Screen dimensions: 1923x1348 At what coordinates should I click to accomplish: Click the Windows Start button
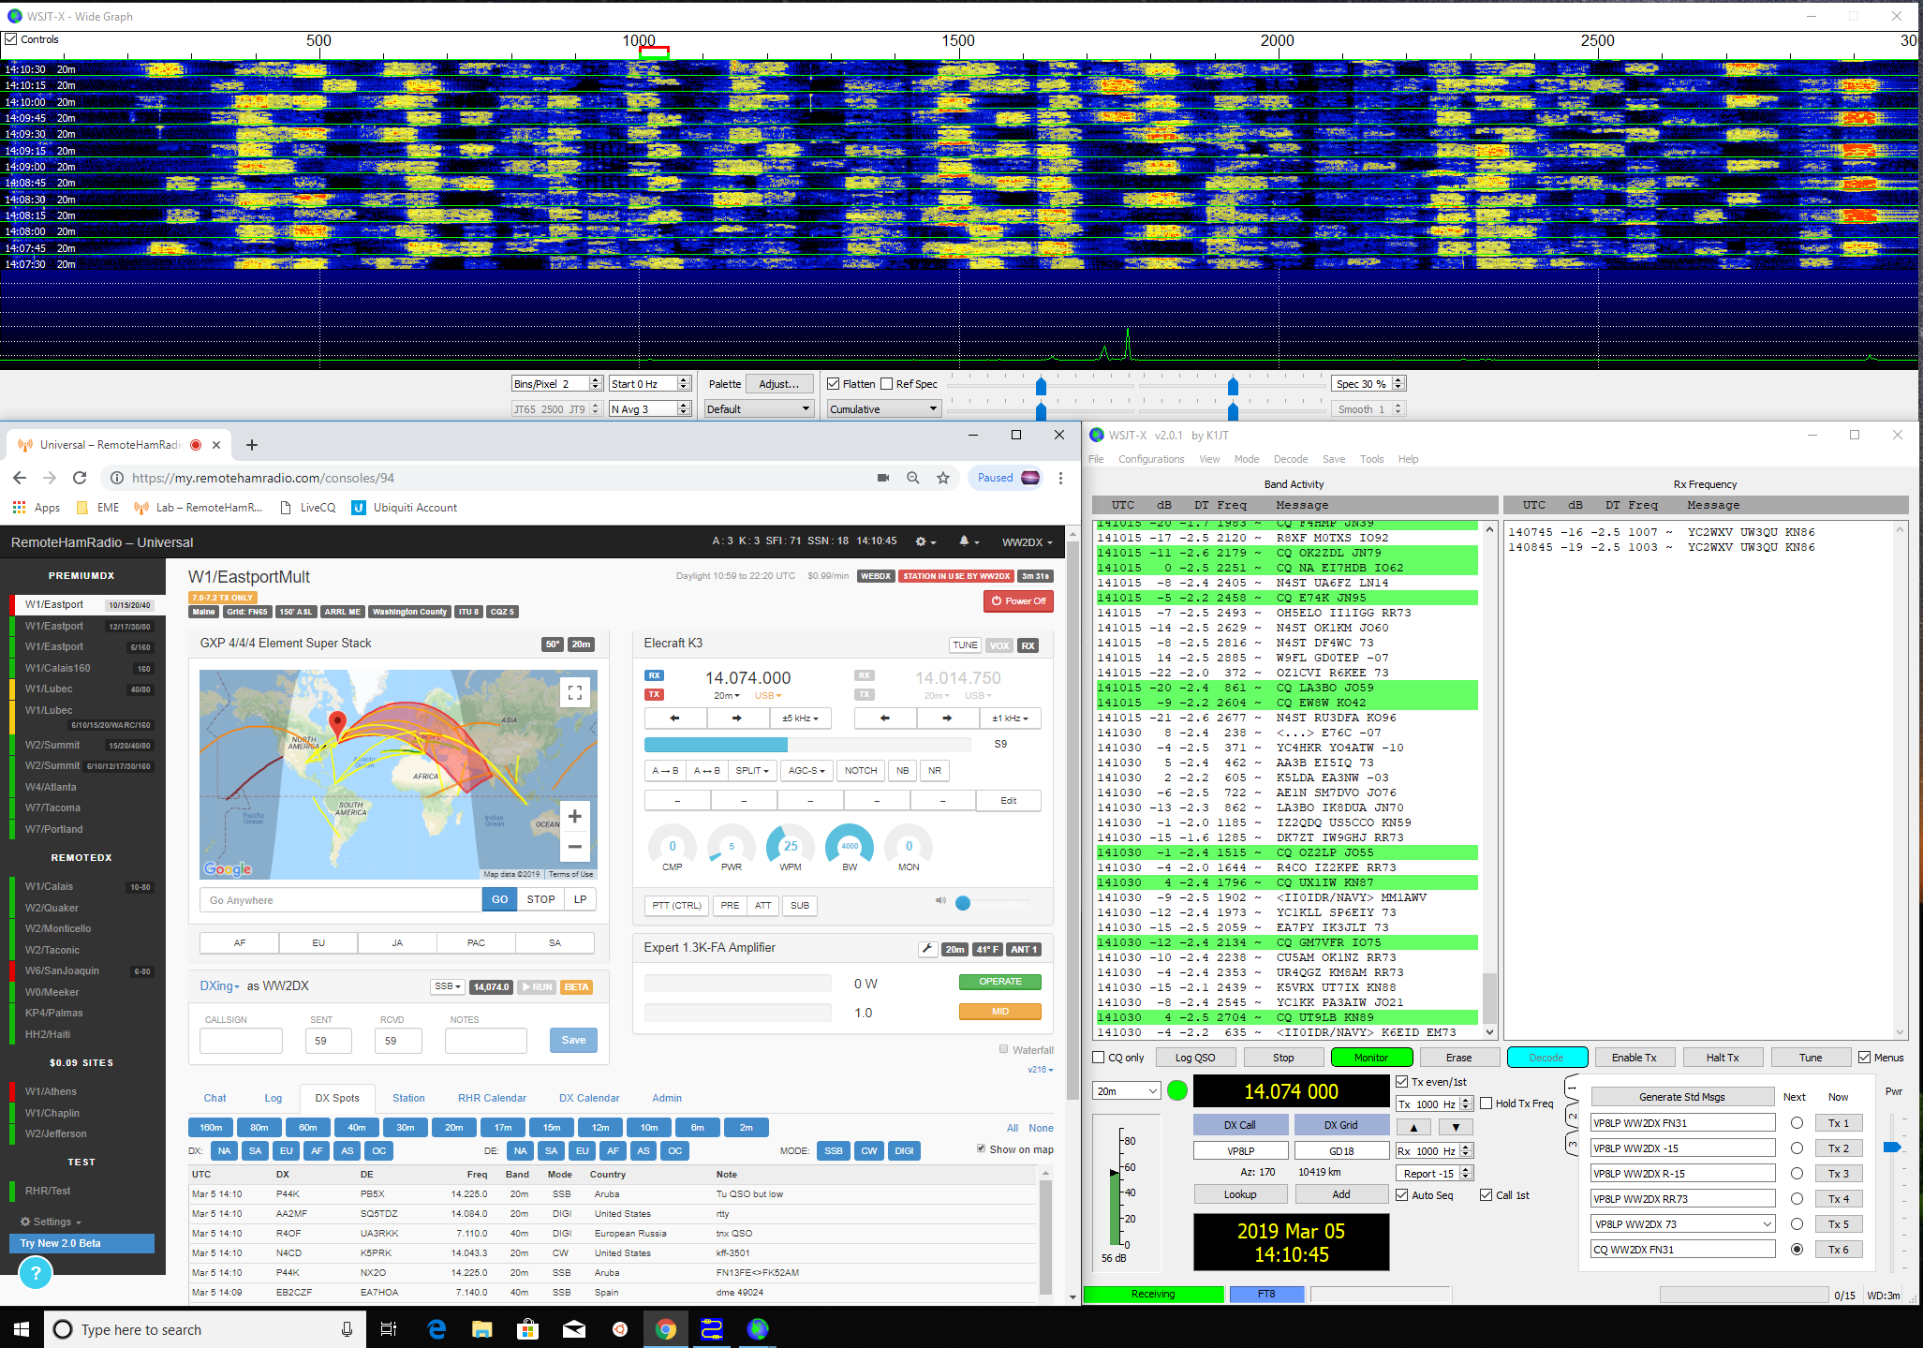[22, 1329]
